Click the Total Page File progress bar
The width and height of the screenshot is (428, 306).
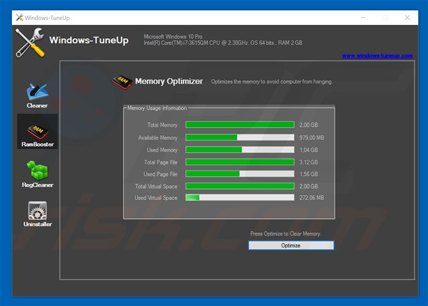(240, 162)
